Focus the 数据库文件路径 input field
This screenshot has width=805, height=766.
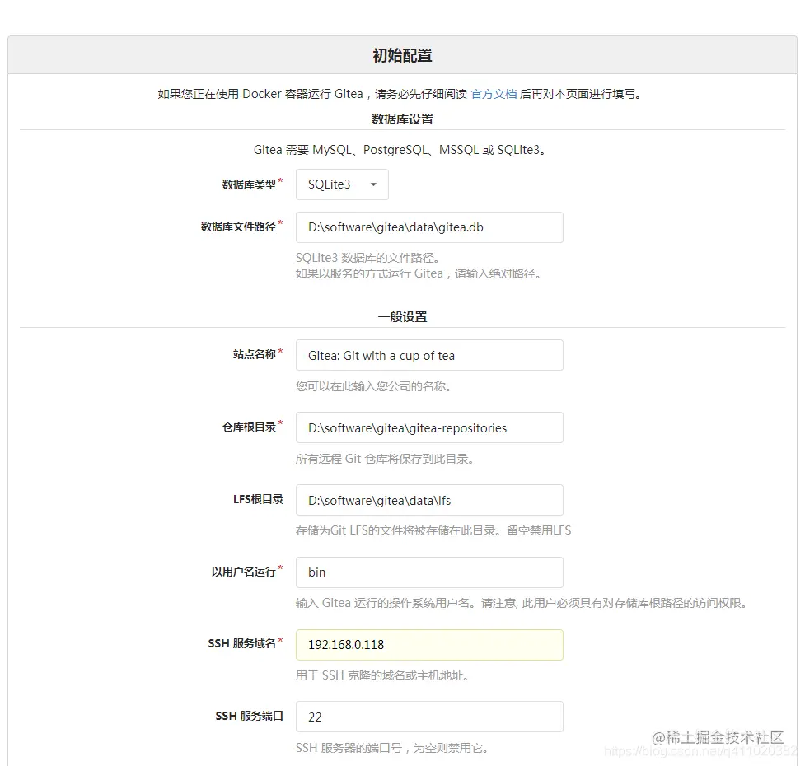pos(429,227)
